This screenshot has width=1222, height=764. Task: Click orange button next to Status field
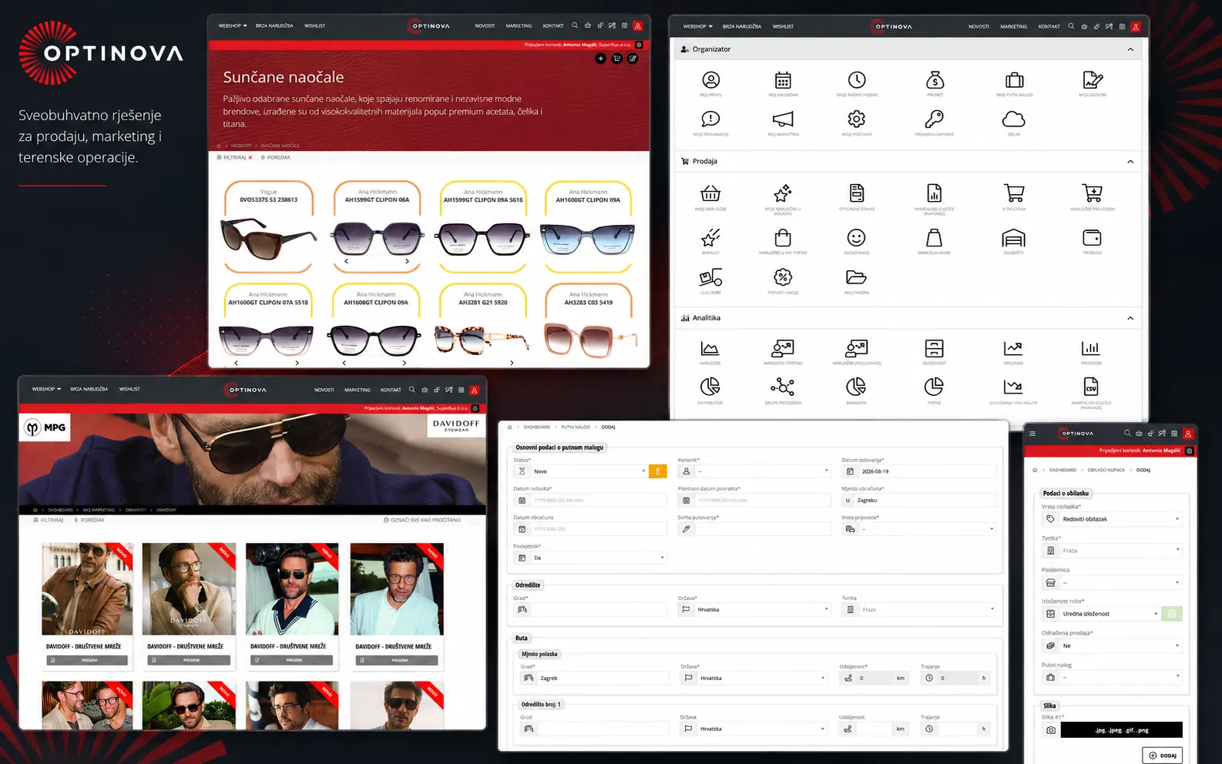[x=658, y=471]
